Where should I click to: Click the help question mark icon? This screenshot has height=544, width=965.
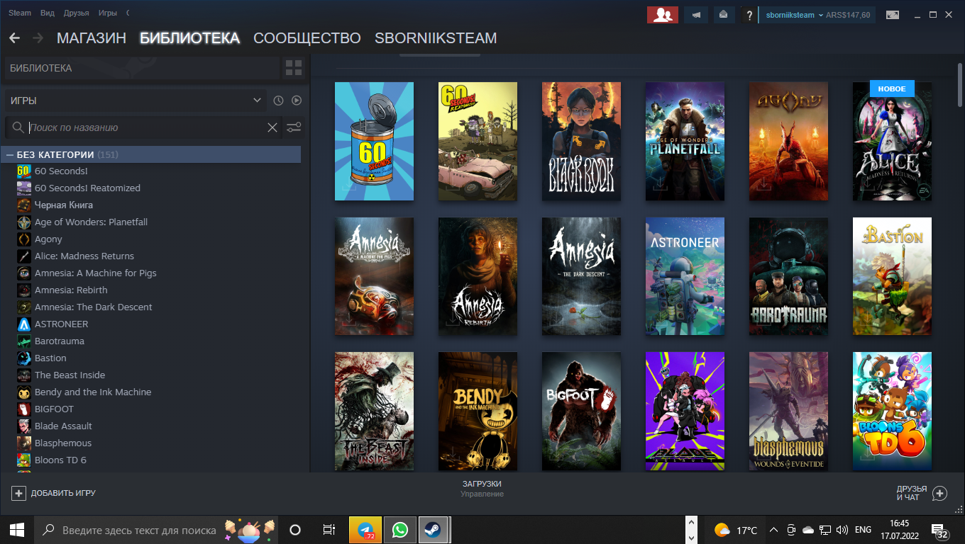pos(749,15)
